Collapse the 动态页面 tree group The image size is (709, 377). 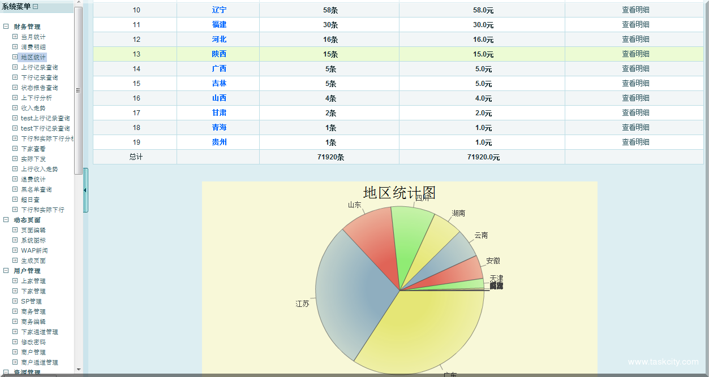click(x=6, y=220)
